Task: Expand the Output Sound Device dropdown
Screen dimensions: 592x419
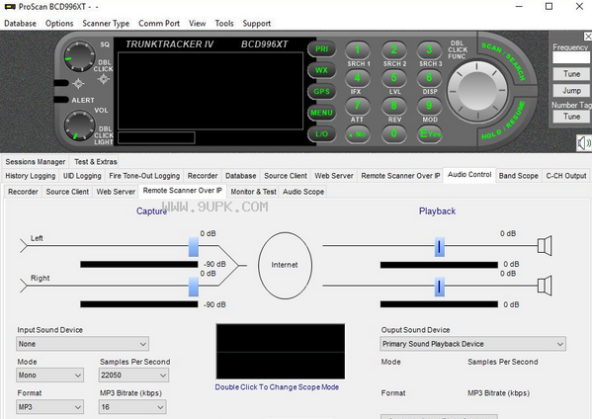Action: 472,344
